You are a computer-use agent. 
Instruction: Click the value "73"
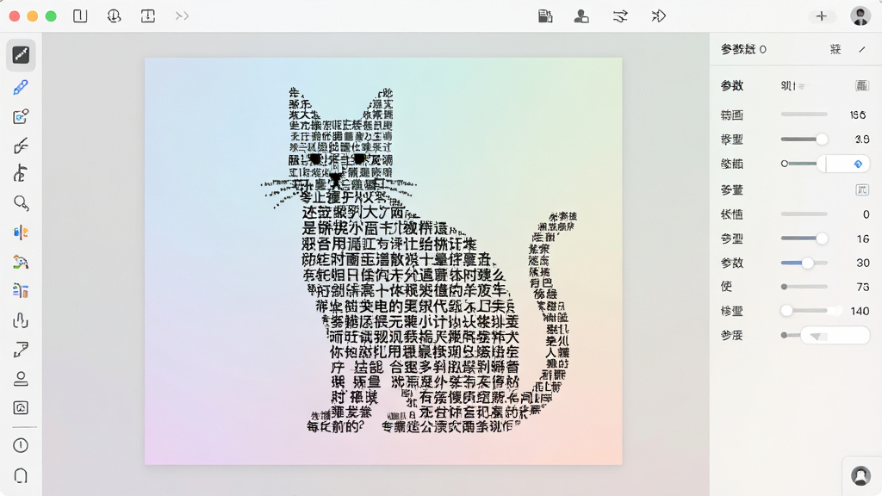[x=863, y=287]
